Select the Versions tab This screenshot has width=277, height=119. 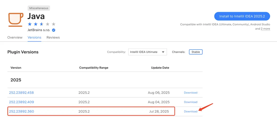34,38
